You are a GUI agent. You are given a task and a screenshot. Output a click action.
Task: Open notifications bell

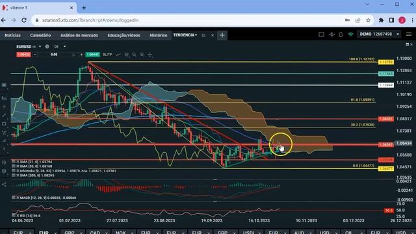pyautogui.click(x=341, y=34)
